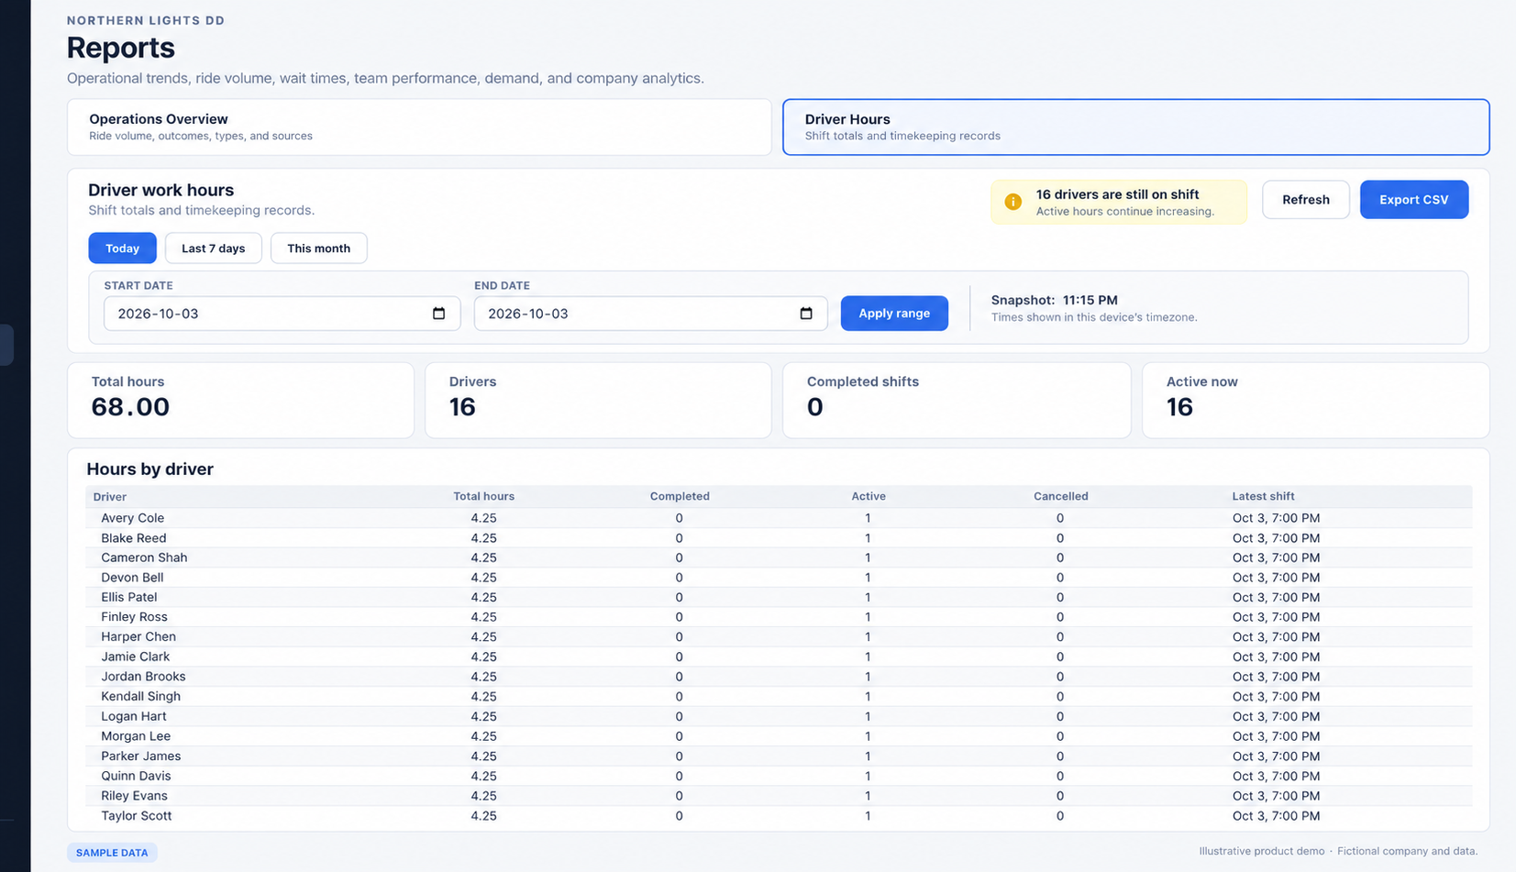Screen dimensions: 1516x872
Task: Click the Latest shift column header
Action: pos(1263,496)
